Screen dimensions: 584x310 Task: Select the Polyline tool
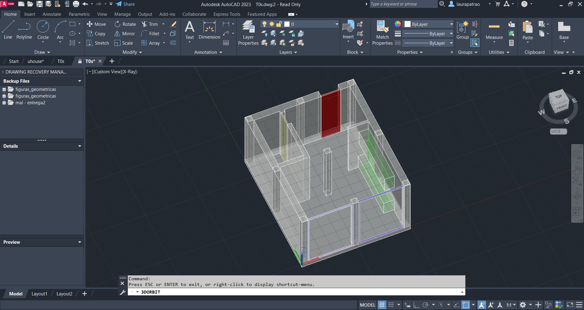pyautogui.click(x=24, y=30)
